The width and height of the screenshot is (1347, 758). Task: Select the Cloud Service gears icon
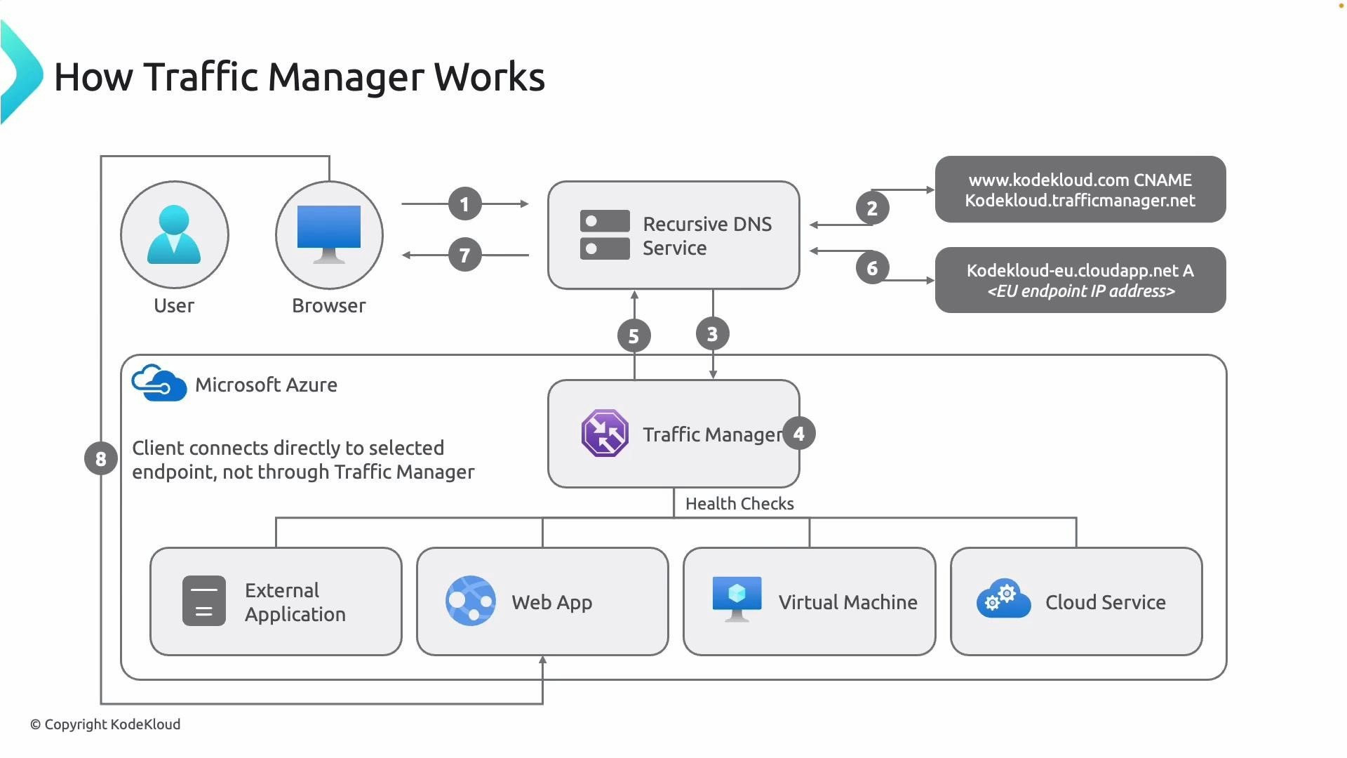1003,599
